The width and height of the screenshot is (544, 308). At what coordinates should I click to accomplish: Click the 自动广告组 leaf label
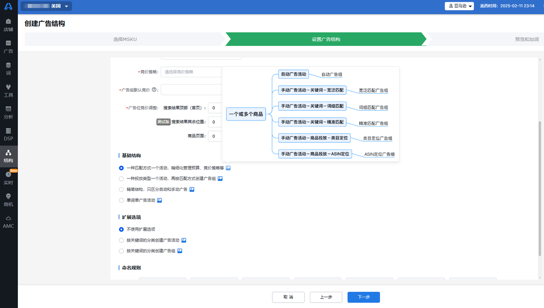click(331, 74)
